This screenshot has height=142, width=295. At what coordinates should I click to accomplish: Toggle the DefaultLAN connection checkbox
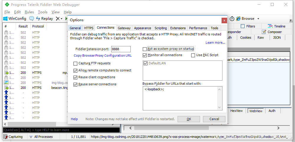point(146,63)
